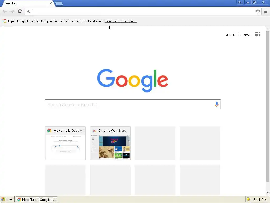Open Gmail link
Screen dimensions: 270x203
point(230,34)
